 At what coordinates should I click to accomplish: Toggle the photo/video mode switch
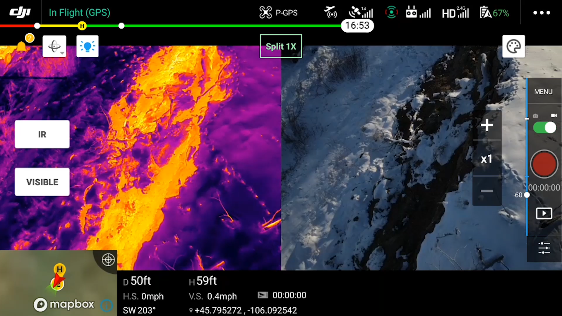pos(544,128)
